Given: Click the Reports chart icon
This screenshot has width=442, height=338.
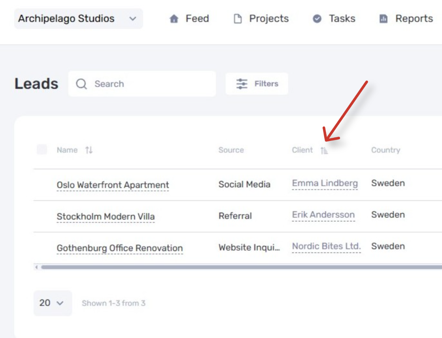Looking at the screenshot, I should point(383,19).
